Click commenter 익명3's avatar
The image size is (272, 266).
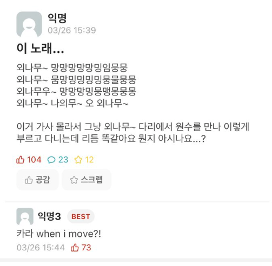point(25,216)
